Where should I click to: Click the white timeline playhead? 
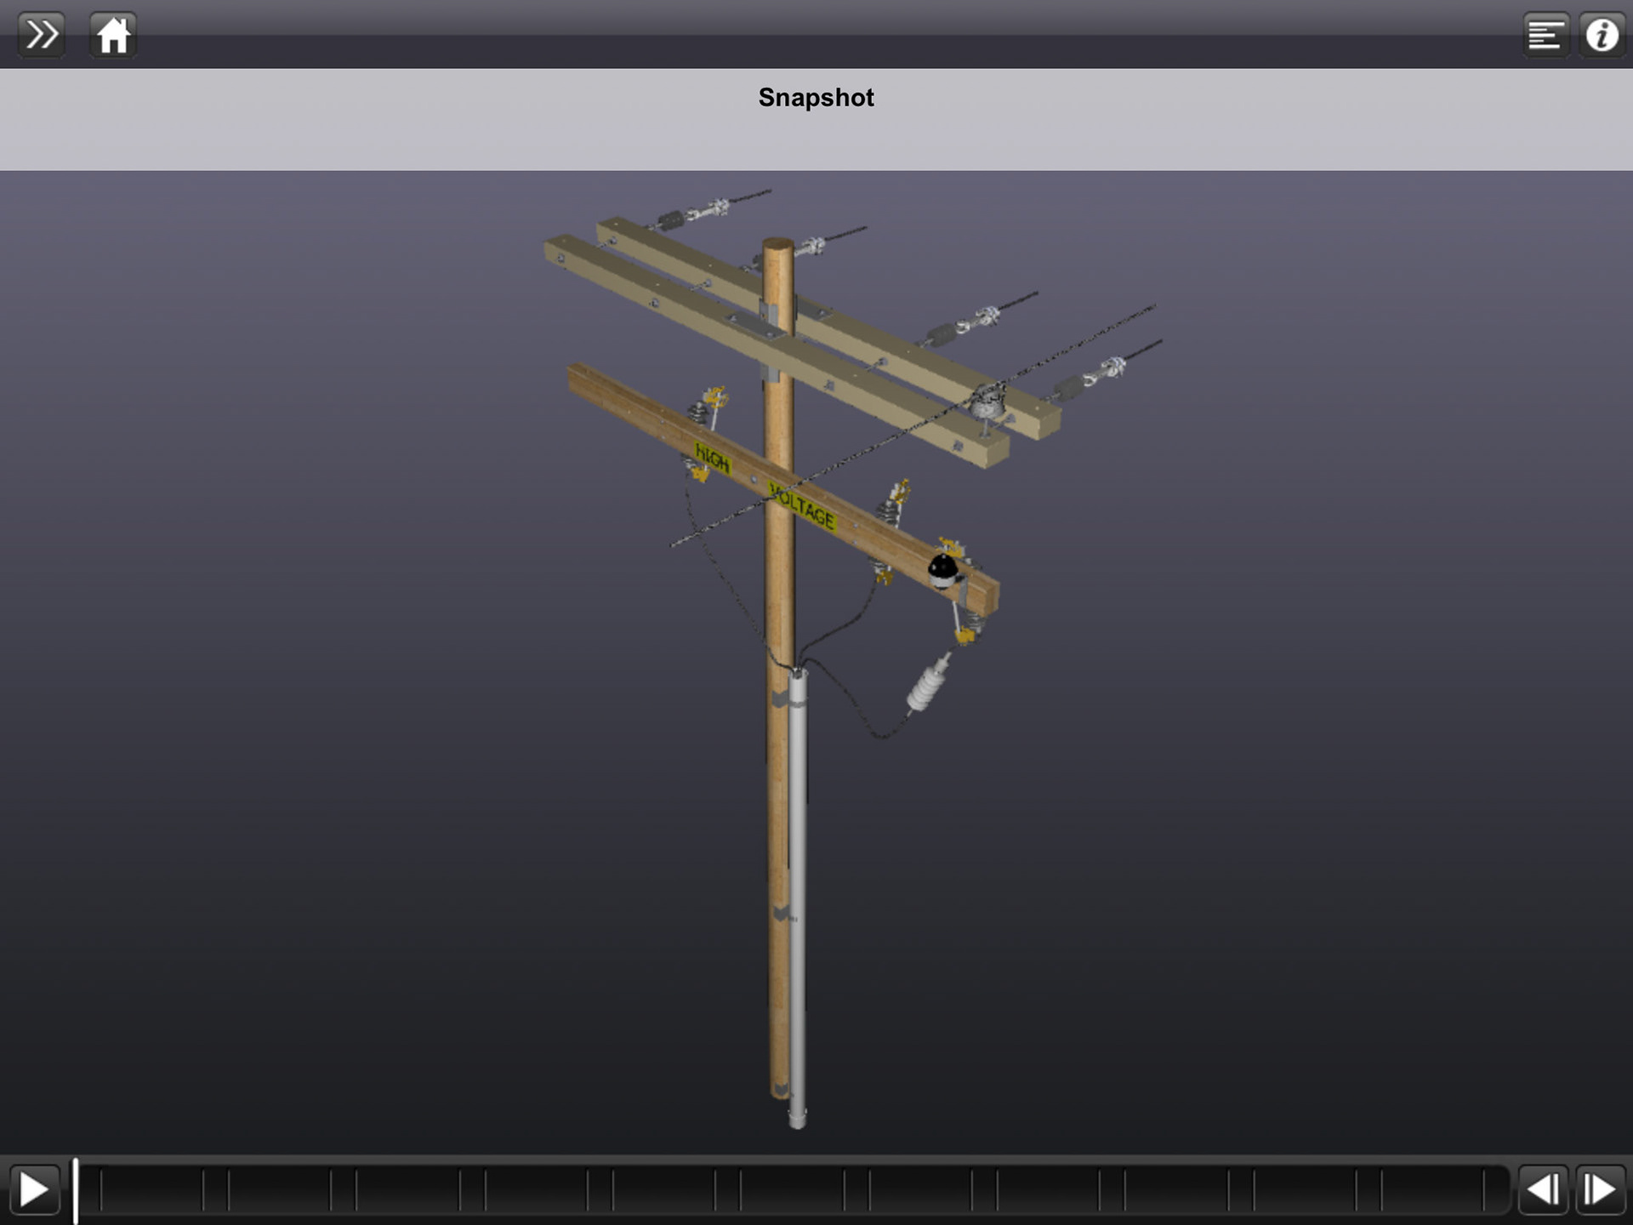[x=76, y=1188]
